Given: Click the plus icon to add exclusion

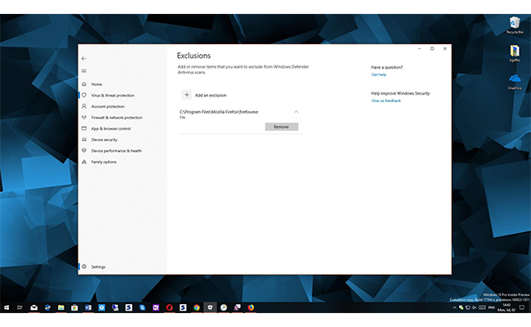Looking at the screenshot, I should 186,95.
